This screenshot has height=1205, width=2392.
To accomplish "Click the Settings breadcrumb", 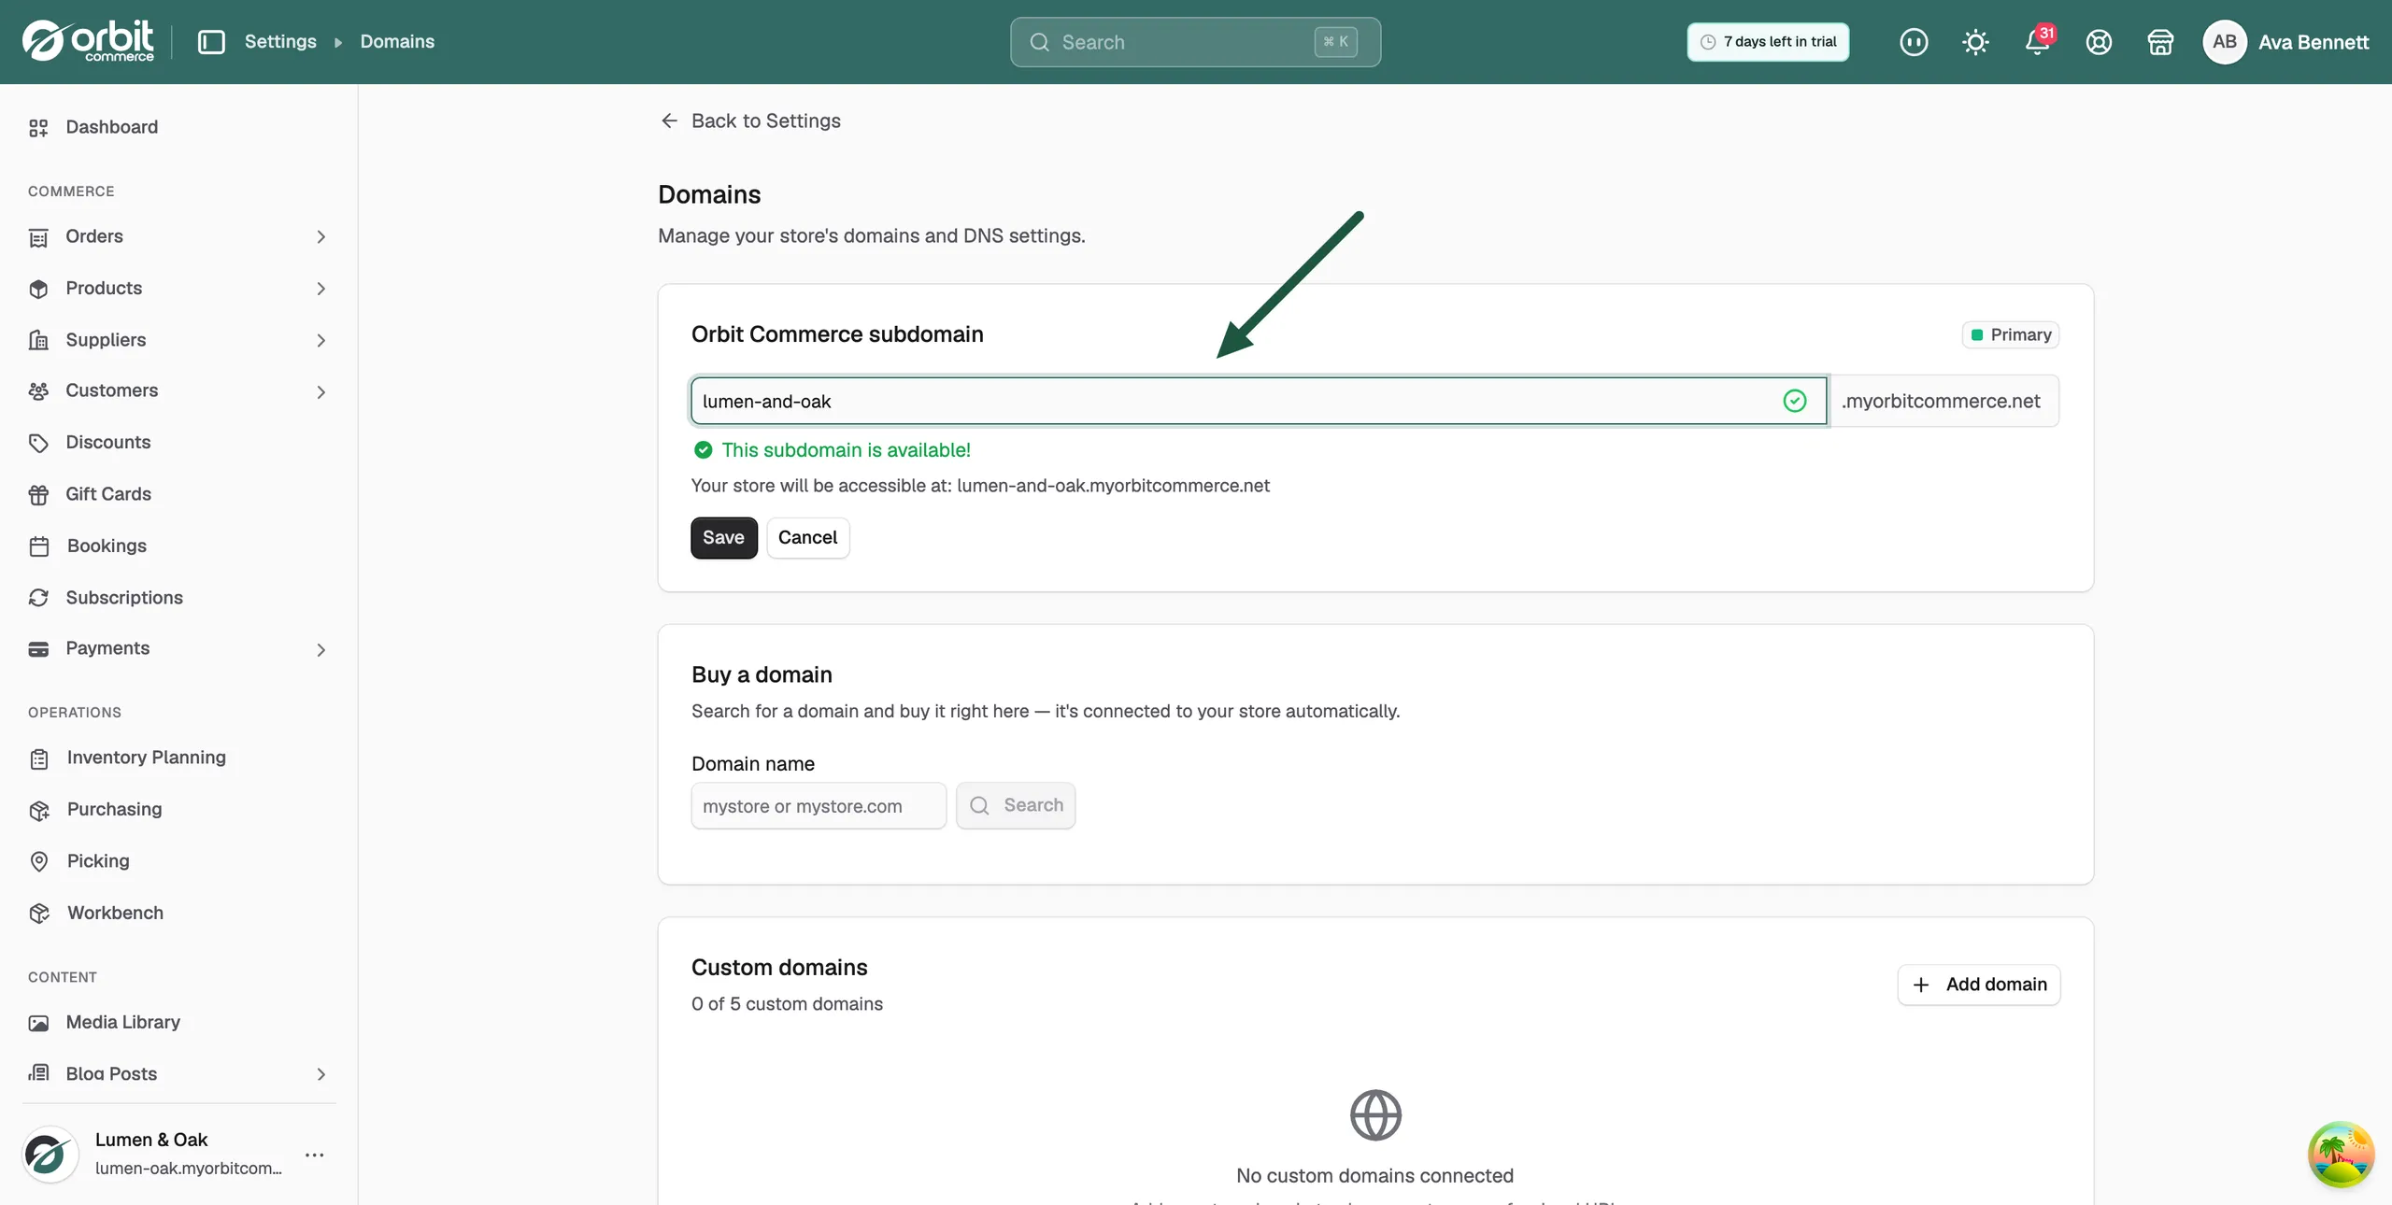I will point(280,42).
